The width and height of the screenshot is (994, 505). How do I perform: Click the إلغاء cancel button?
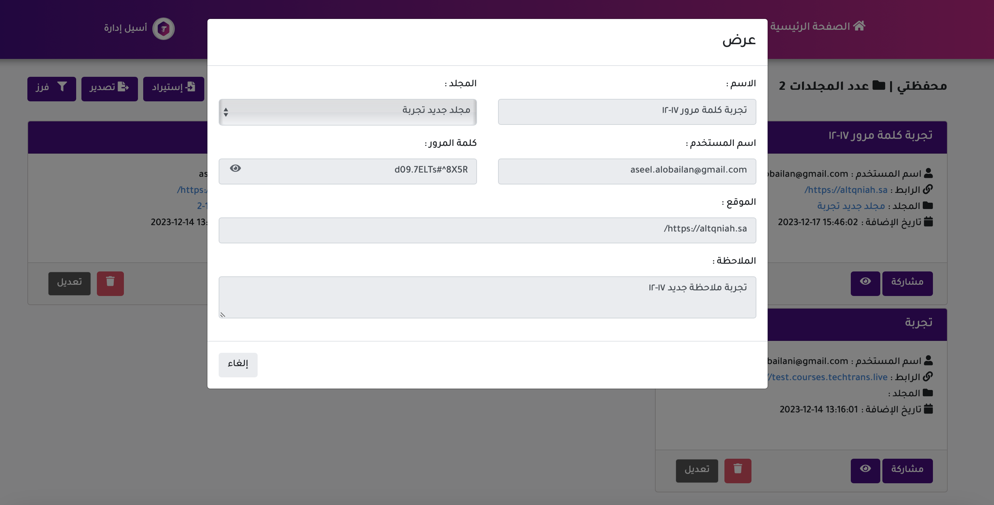click(x=238, y=364)
